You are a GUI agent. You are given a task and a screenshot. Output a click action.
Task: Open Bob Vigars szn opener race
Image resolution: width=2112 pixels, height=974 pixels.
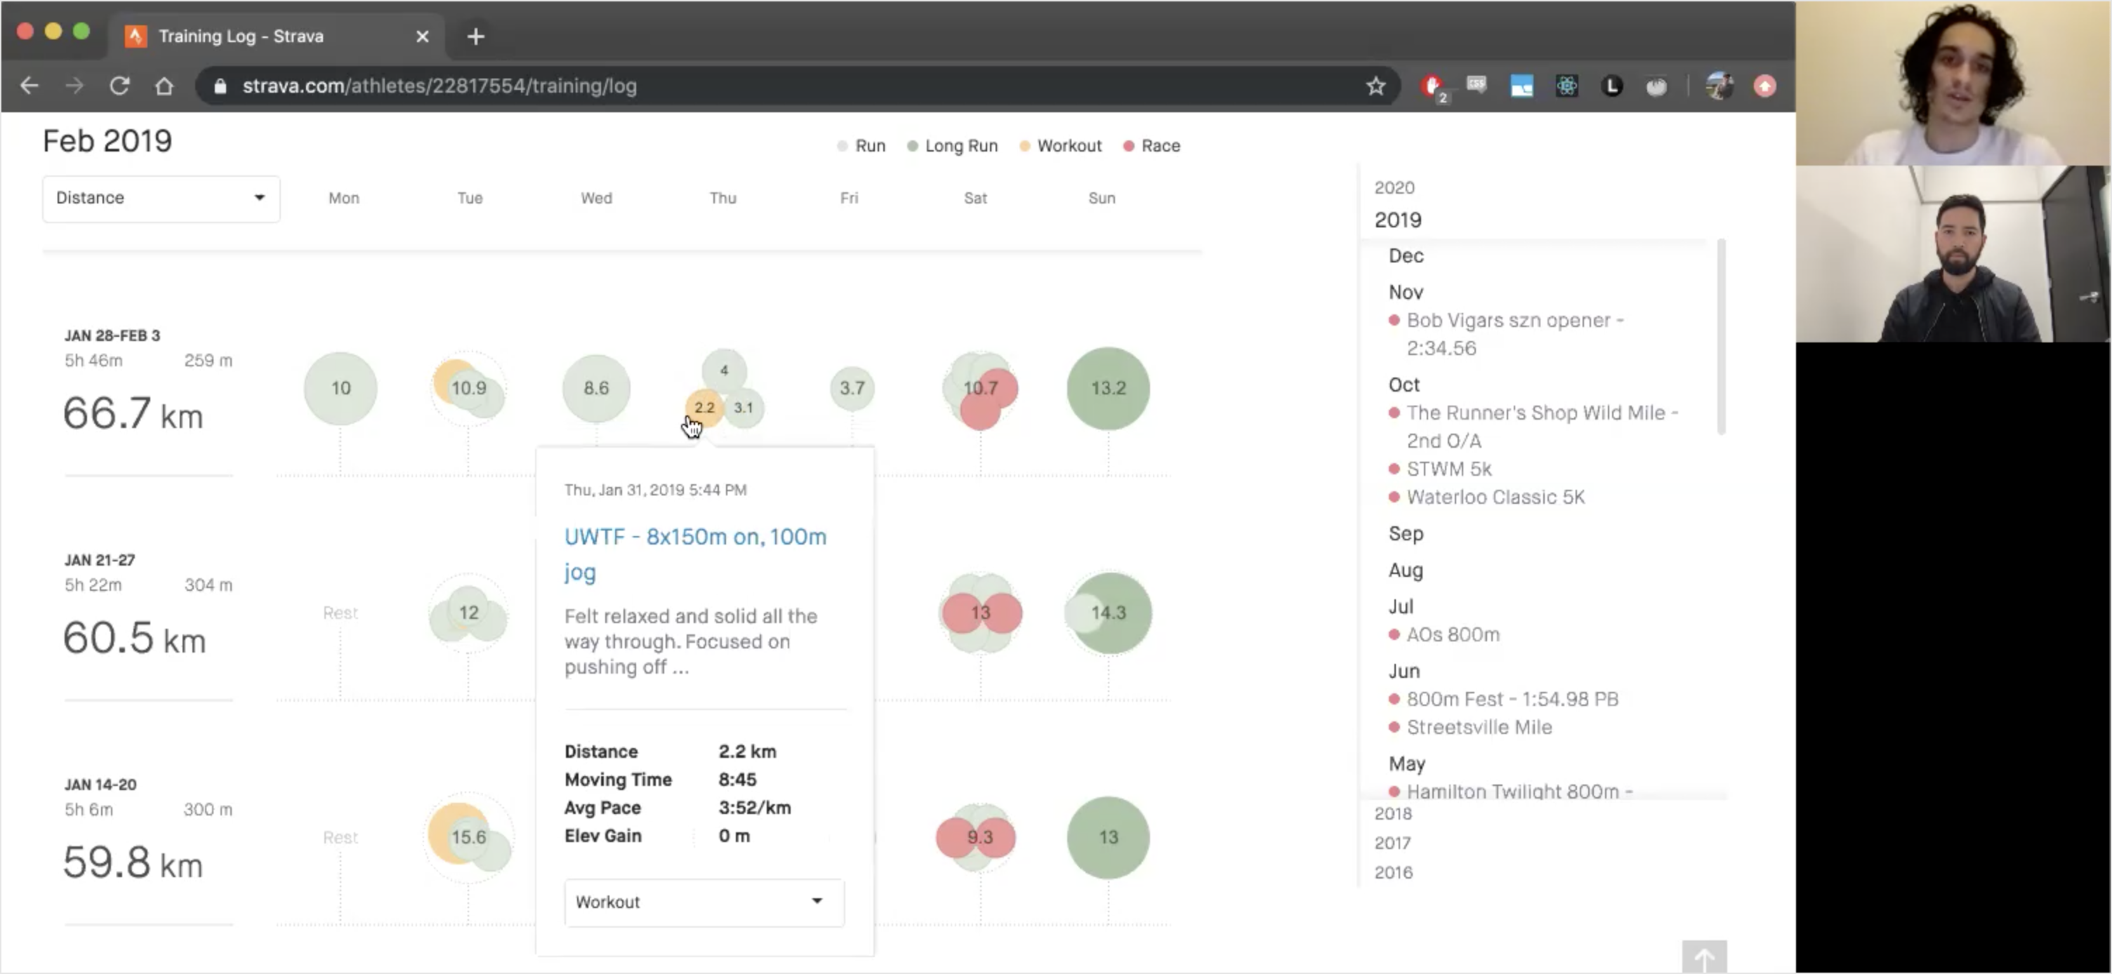click(1515, 334)
